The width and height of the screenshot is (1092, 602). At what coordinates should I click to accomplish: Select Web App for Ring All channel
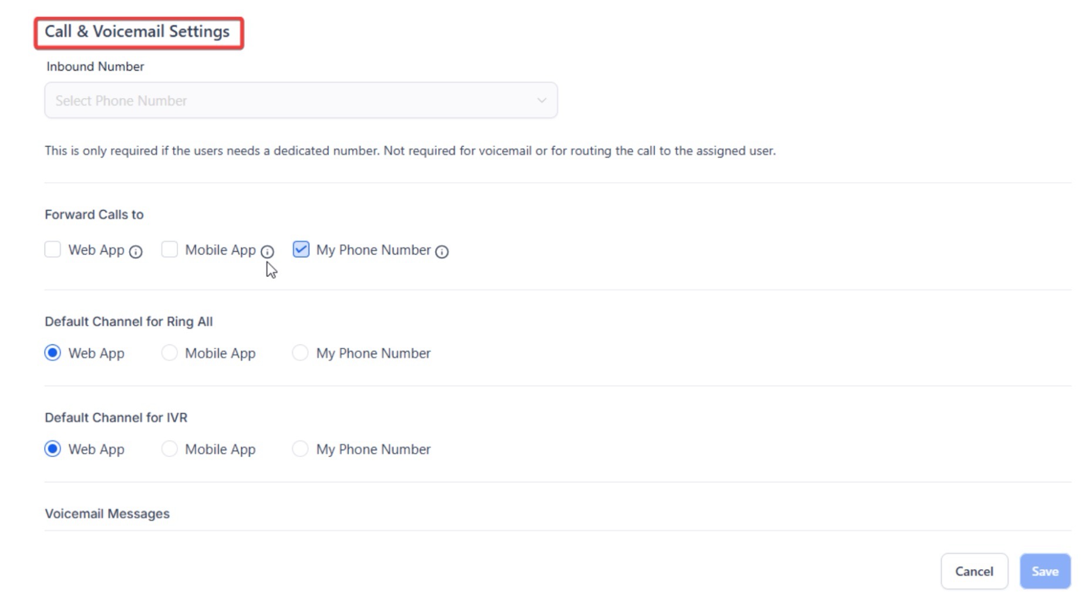pos(53,353)
